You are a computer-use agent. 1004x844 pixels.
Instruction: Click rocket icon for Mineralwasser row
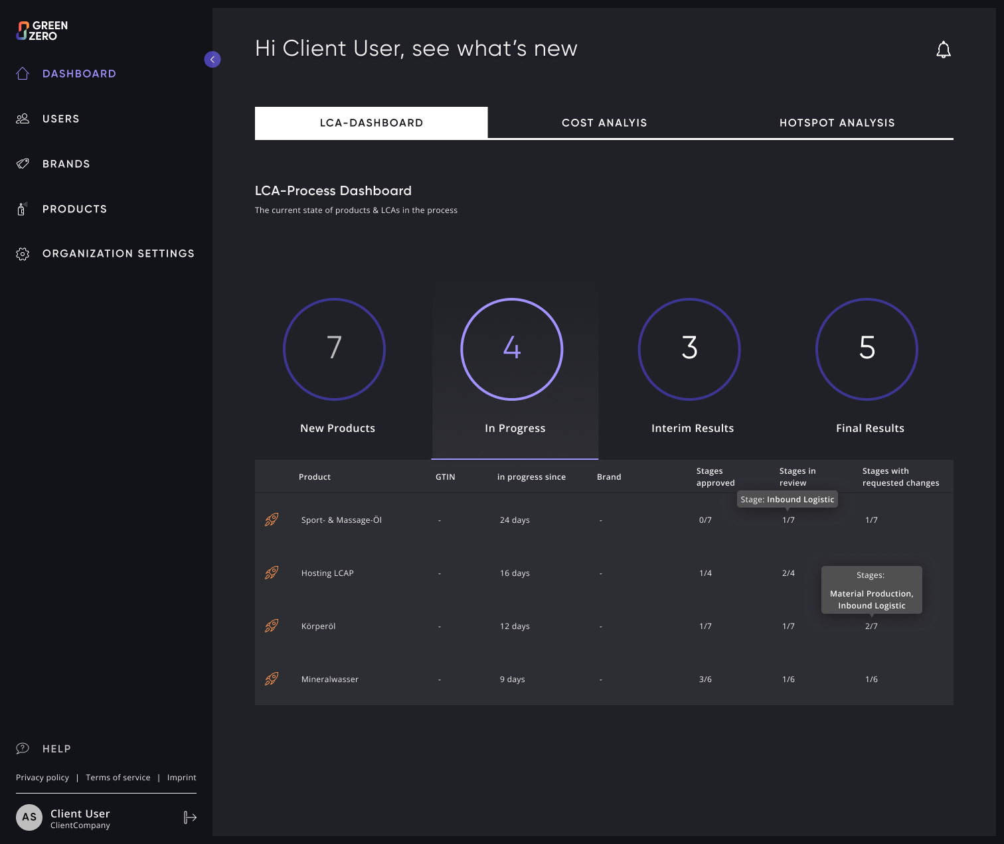tap(272, 679)
